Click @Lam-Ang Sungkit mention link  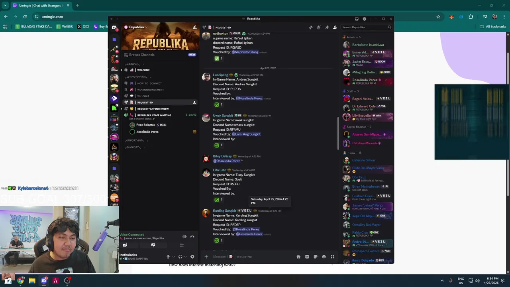pos(246,134)
